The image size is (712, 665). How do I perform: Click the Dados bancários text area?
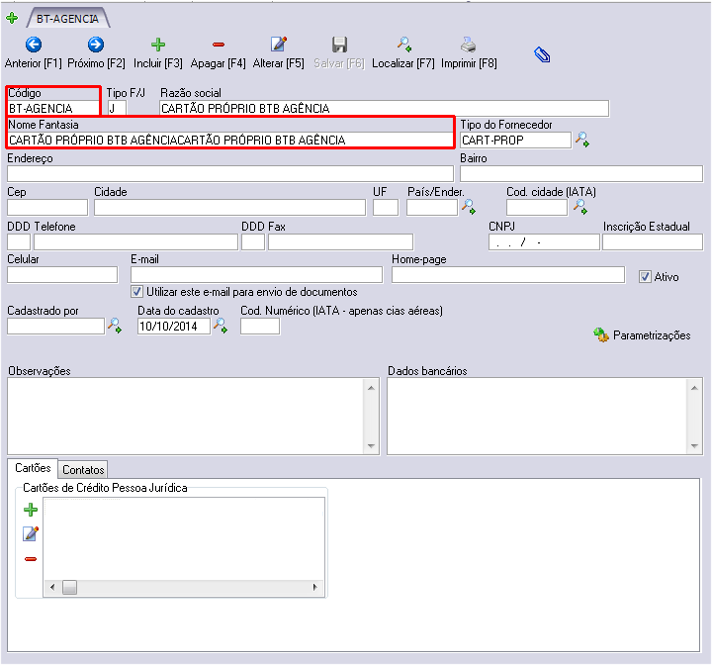[x=537, y=416]
